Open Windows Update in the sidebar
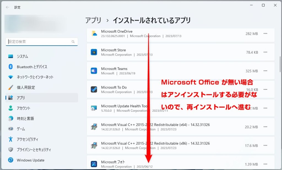282x170 pixels. tap(42, 160)
